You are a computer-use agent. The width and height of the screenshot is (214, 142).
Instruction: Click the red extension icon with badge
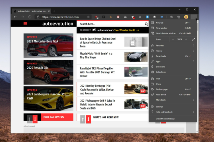coord(97,17)
